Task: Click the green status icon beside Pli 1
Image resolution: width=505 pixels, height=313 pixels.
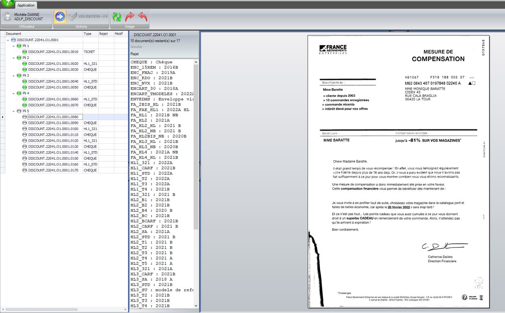Action: (x=19, y=46)
